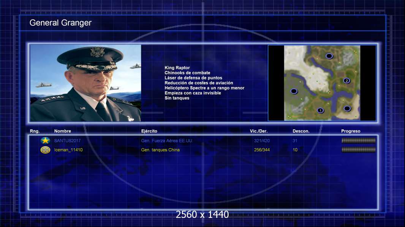Click the Rng. column header
The height and width of the screenshot is (227, 405).
(x=35, y=131)
